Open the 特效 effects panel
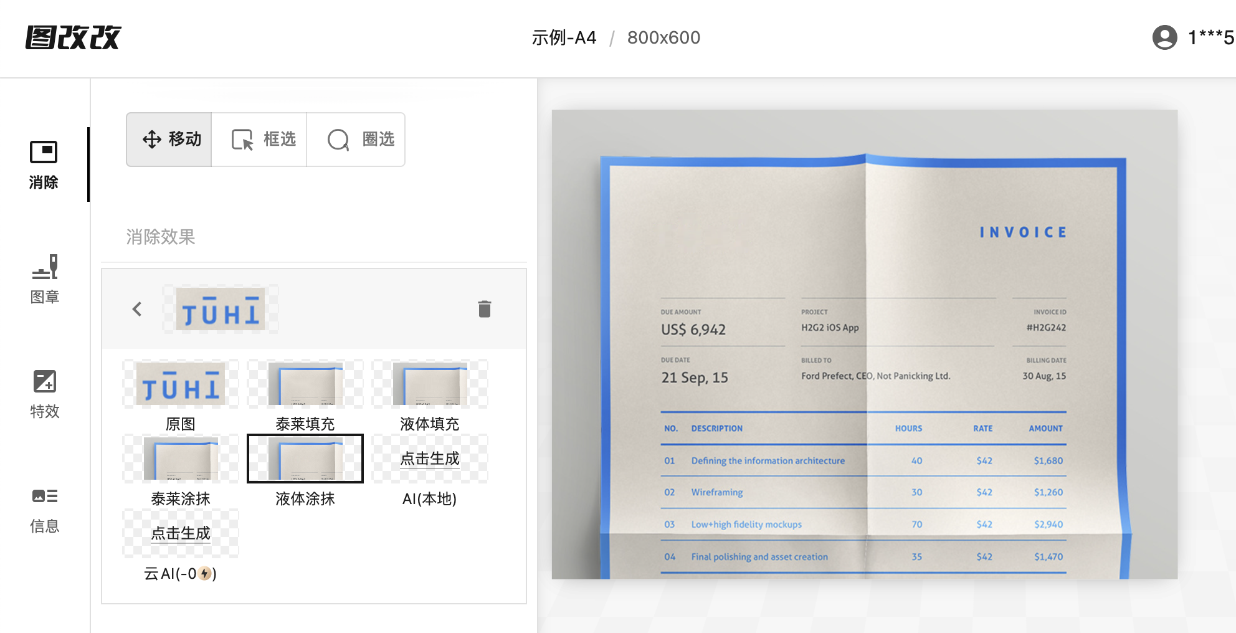1236x633 pixels. coord(44,394)
